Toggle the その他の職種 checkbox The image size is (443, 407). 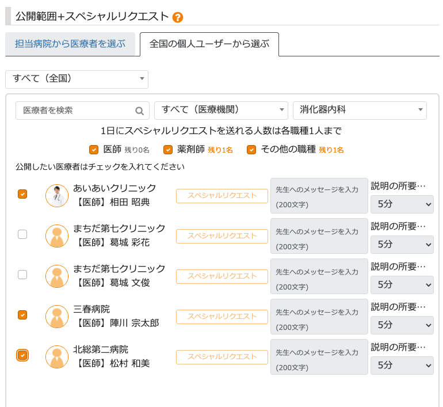[x=251, y=150]
